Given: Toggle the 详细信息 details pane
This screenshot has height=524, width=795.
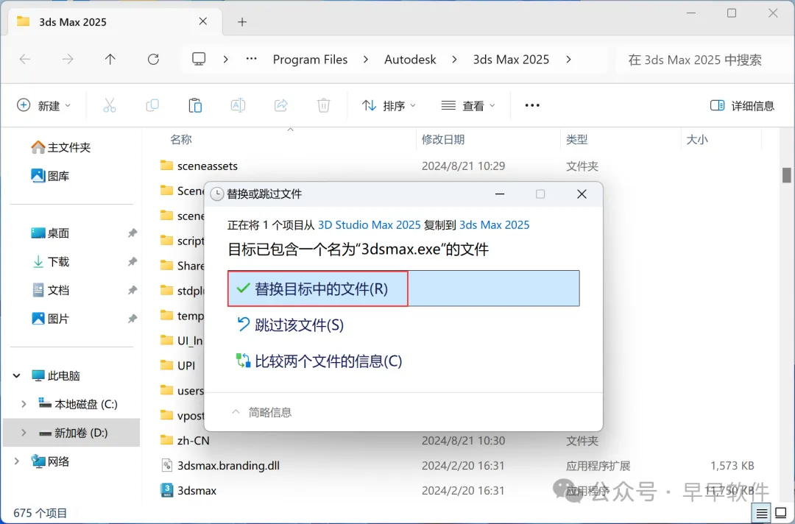Looking at the screenshot, I should [742, 105].
